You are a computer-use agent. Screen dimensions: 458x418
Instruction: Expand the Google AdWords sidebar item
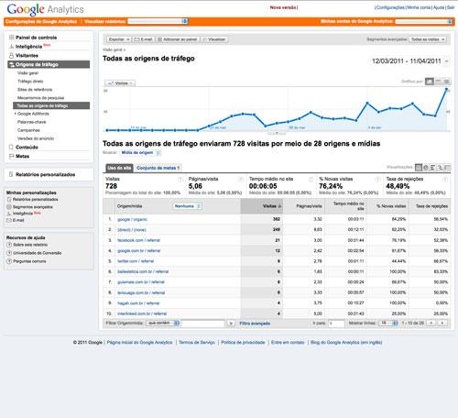coord(16,114)
